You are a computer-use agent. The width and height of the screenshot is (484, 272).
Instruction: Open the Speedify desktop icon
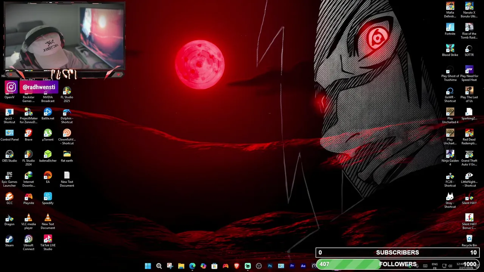(x=48, y=198)
